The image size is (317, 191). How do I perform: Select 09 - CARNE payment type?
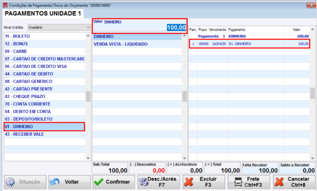[x=44, y=51]
